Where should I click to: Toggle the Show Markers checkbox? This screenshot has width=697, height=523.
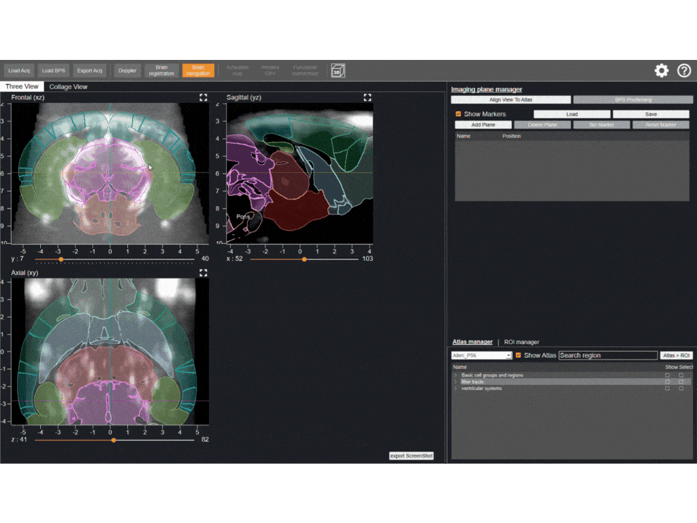[458, 114]
